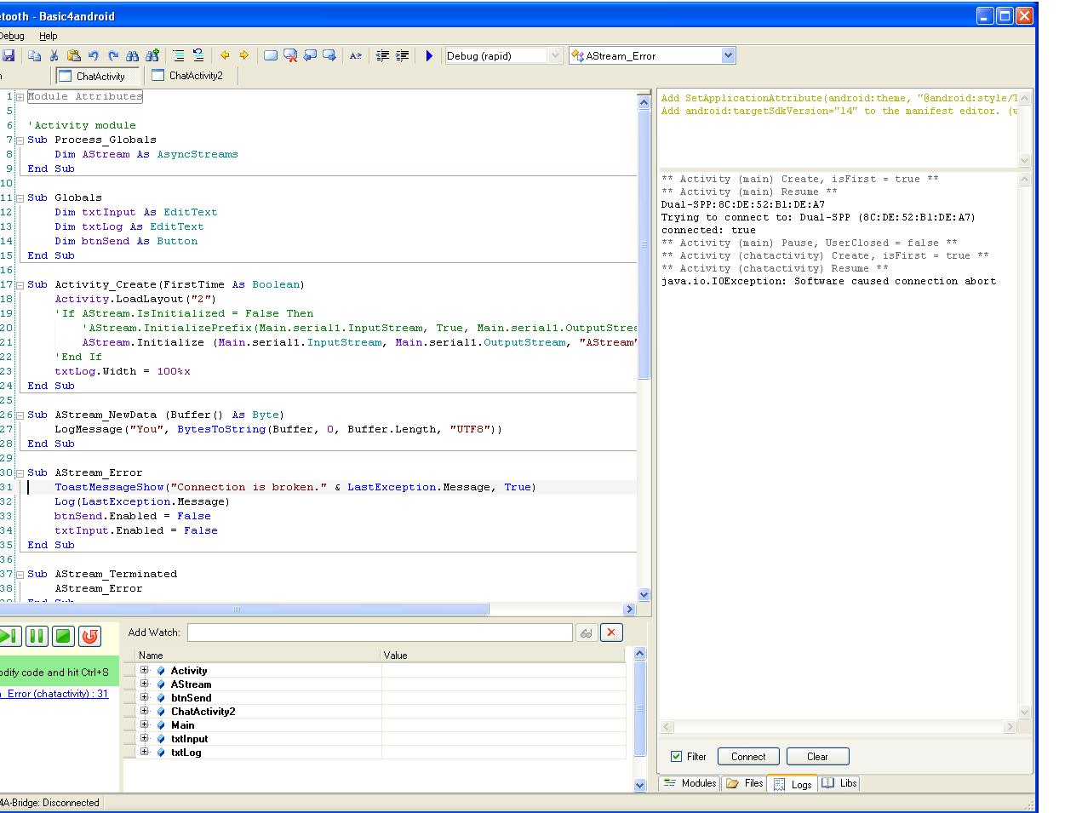1082x813 pixels.
Task: Collapse Sub AStream_Terminated code block
Action: click(20, 574)
